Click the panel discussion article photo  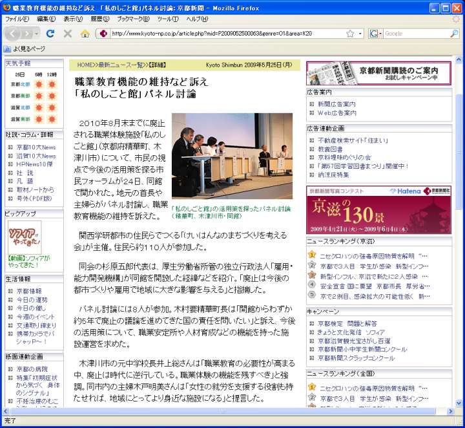(x=232, y=156)
